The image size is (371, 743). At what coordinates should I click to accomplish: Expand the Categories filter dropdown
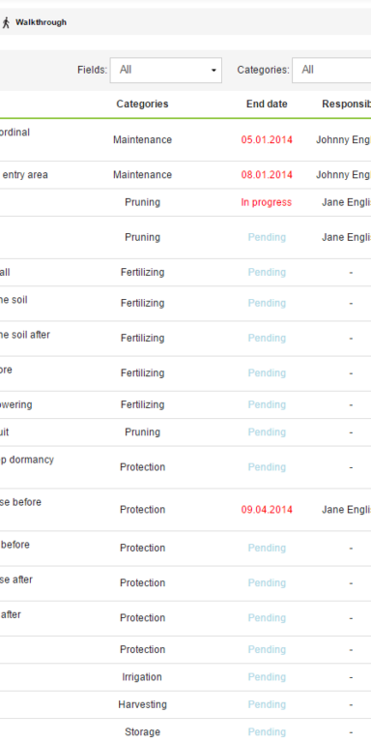pyautogui.click(x=331, y=70)
